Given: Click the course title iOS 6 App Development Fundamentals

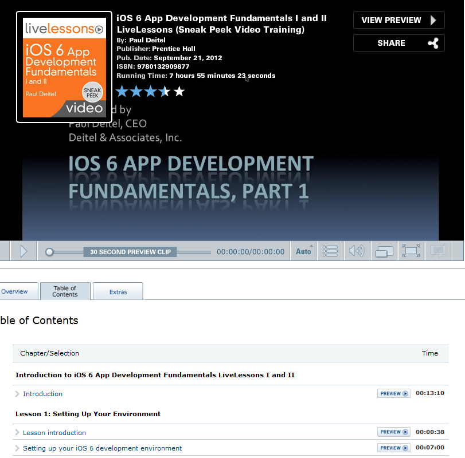Looking at the screenshot, I should tap(221, 23).
